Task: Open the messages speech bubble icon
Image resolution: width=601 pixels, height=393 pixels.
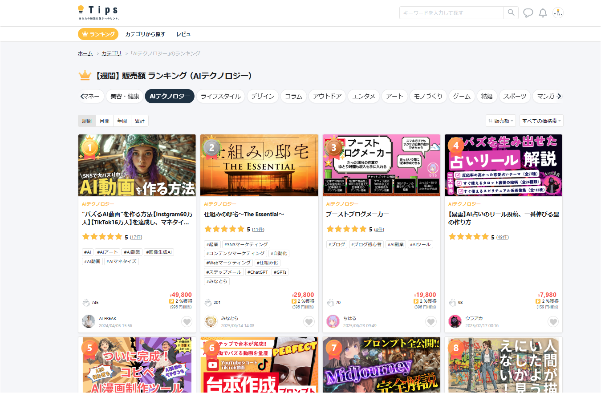Action: tap(528, 13)
